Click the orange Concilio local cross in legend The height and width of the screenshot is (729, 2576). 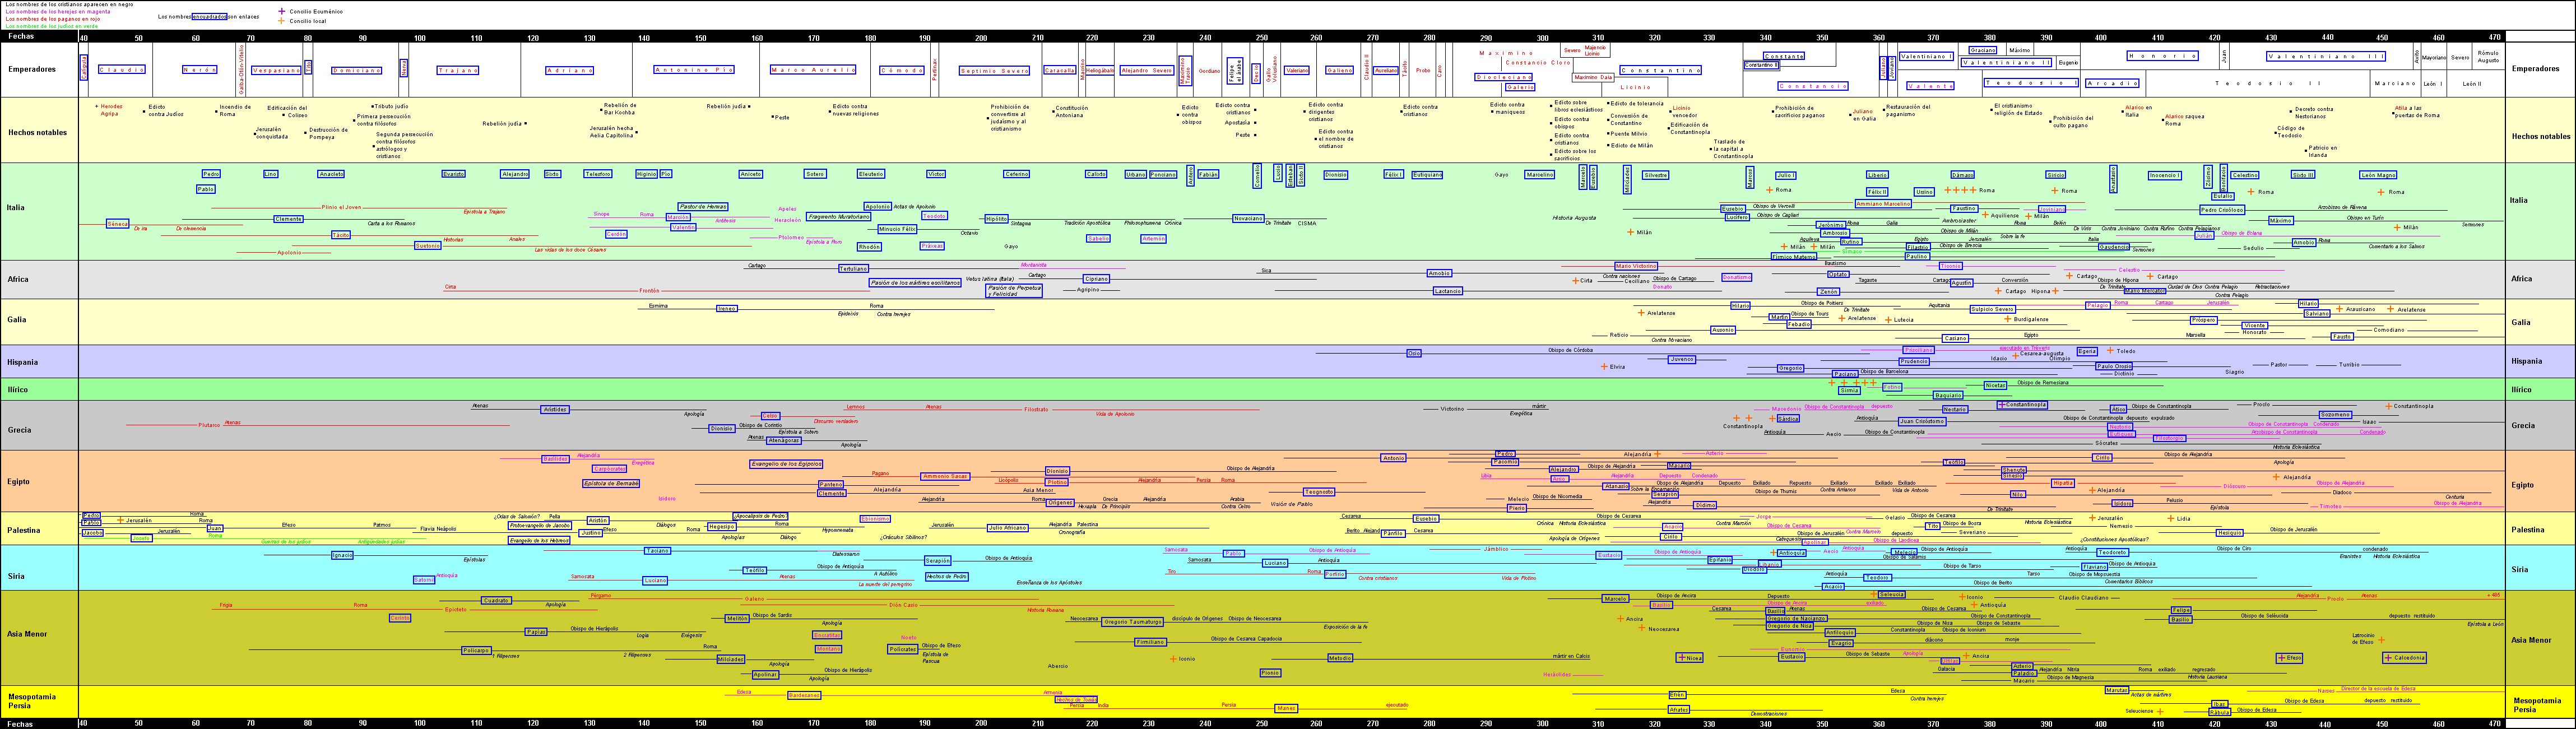pyautogui.click(x=281, y=21)
